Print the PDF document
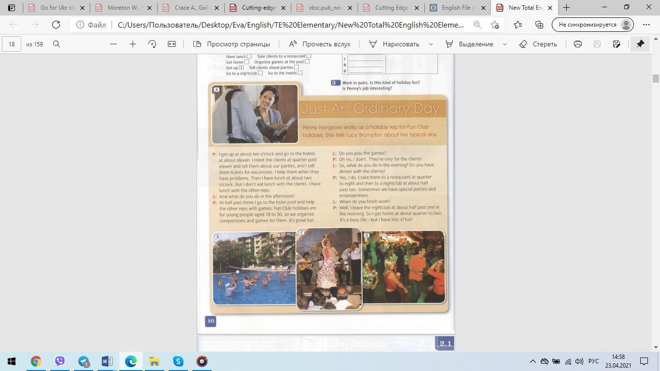 tap(578, 44)
